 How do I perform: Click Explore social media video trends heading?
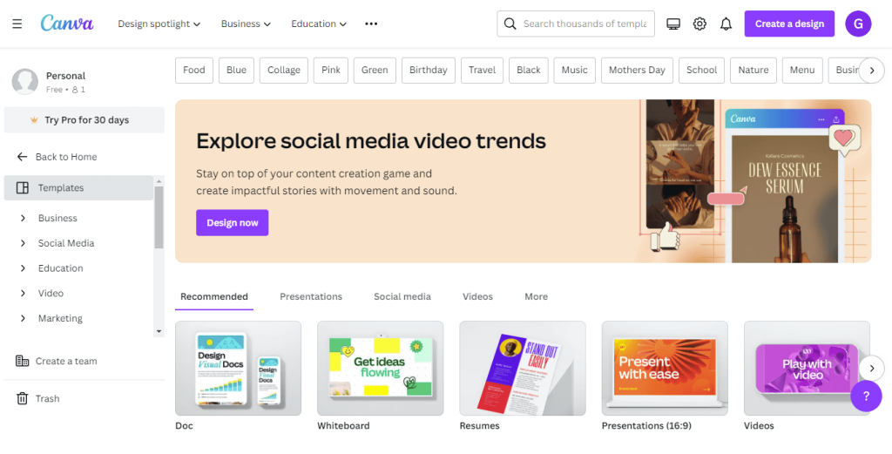point(371,141)
